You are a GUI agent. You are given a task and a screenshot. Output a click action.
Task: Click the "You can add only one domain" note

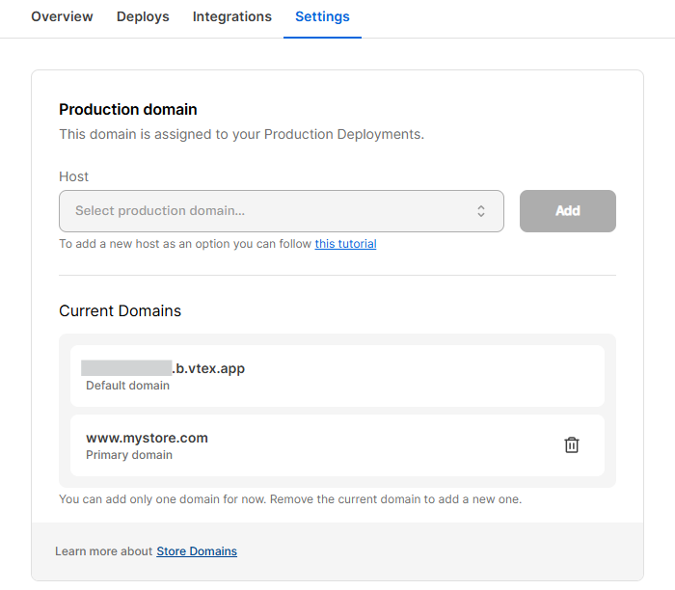[x=289, y=499]
